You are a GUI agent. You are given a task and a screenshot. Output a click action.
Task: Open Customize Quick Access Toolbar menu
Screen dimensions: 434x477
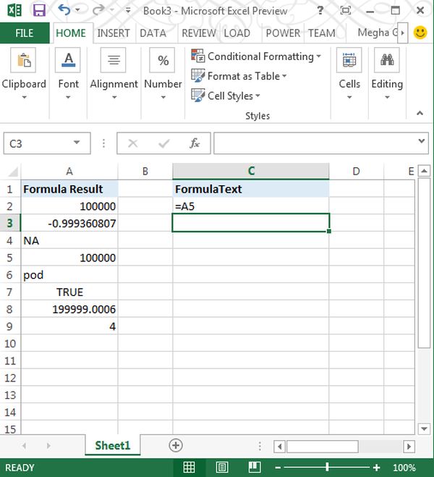pyautogui.click(x=128, y=11)
